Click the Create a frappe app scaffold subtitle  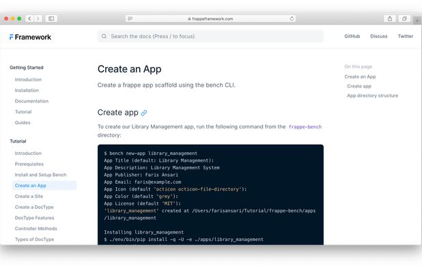point(167,85)
